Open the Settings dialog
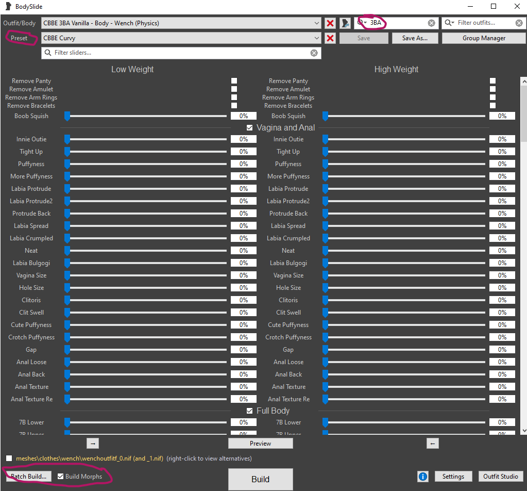 [453, 477]
